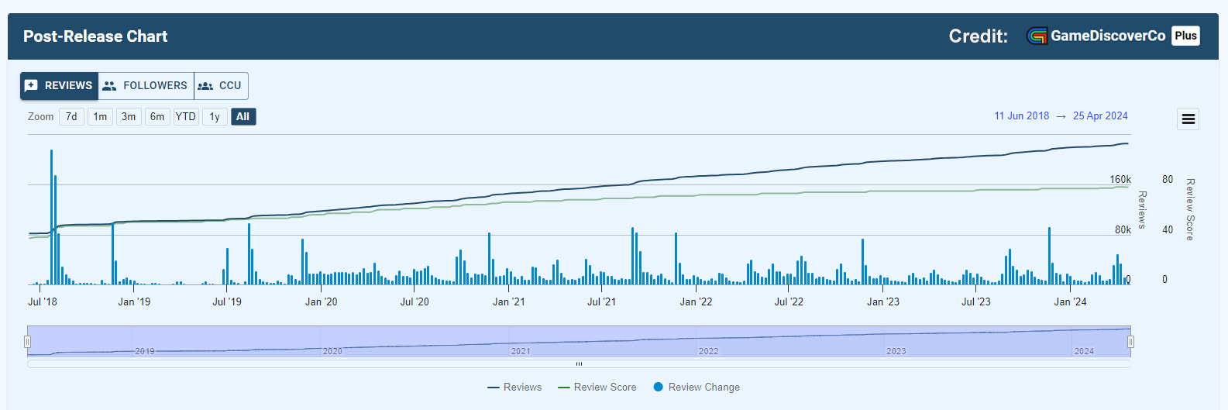Click the Followers people icon

click(x=109, y=86)
